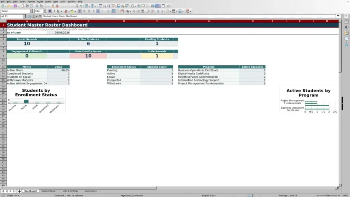
Task: Click the add new sheet plus button
Action: click(19, 191)
